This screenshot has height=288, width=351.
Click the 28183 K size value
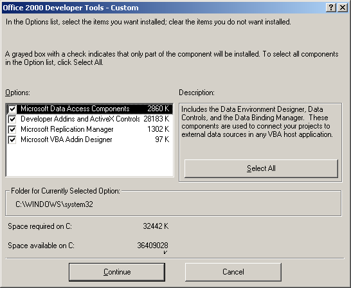(156, 119)
